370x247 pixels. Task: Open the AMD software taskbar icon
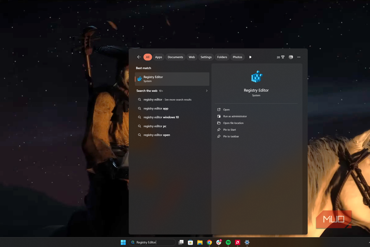238,242
